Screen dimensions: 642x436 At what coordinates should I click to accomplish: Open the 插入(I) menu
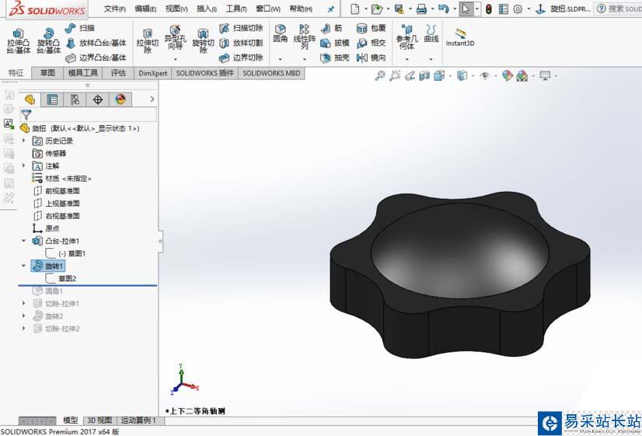207,9
